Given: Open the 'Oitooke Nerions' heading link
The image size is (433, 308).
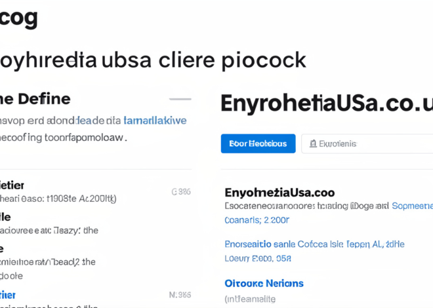Looking at the screenshot, I should (x=264, y=283).
